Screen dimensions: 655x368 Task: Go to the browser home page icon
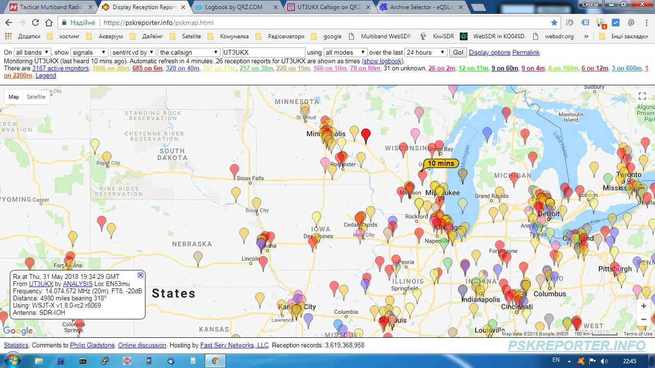point(49,23)
